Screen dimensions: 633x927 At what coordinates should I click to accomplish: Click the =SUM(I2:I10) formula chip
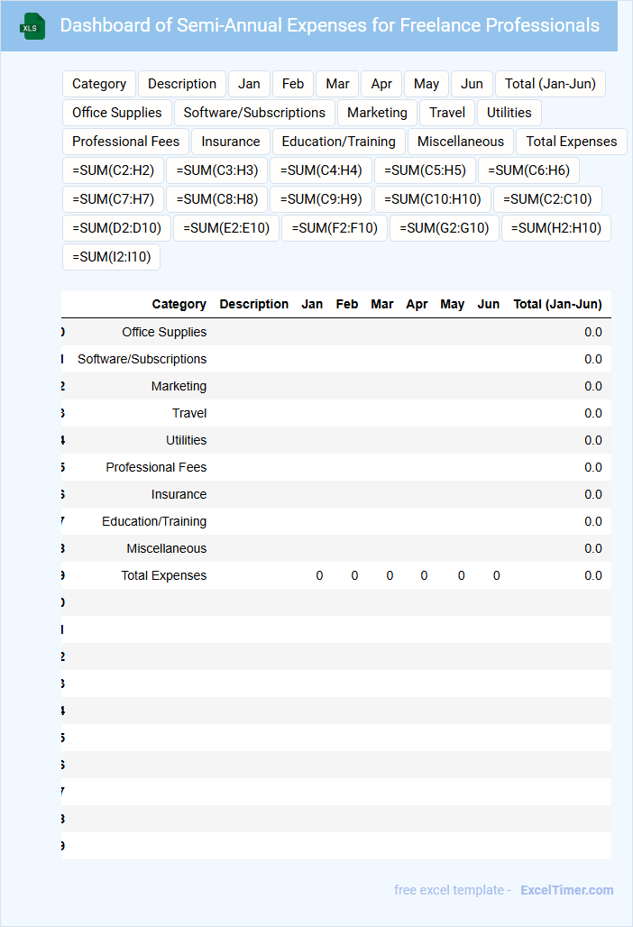click(111, 258)
